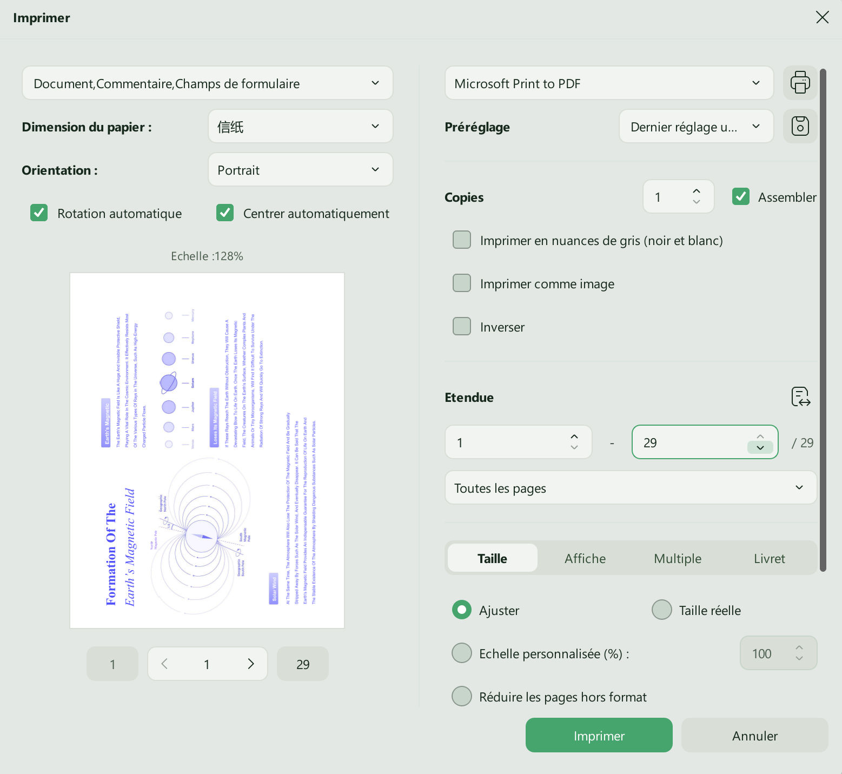
Task: Save preset icon next to Préréglage
Action: point(800,126)
